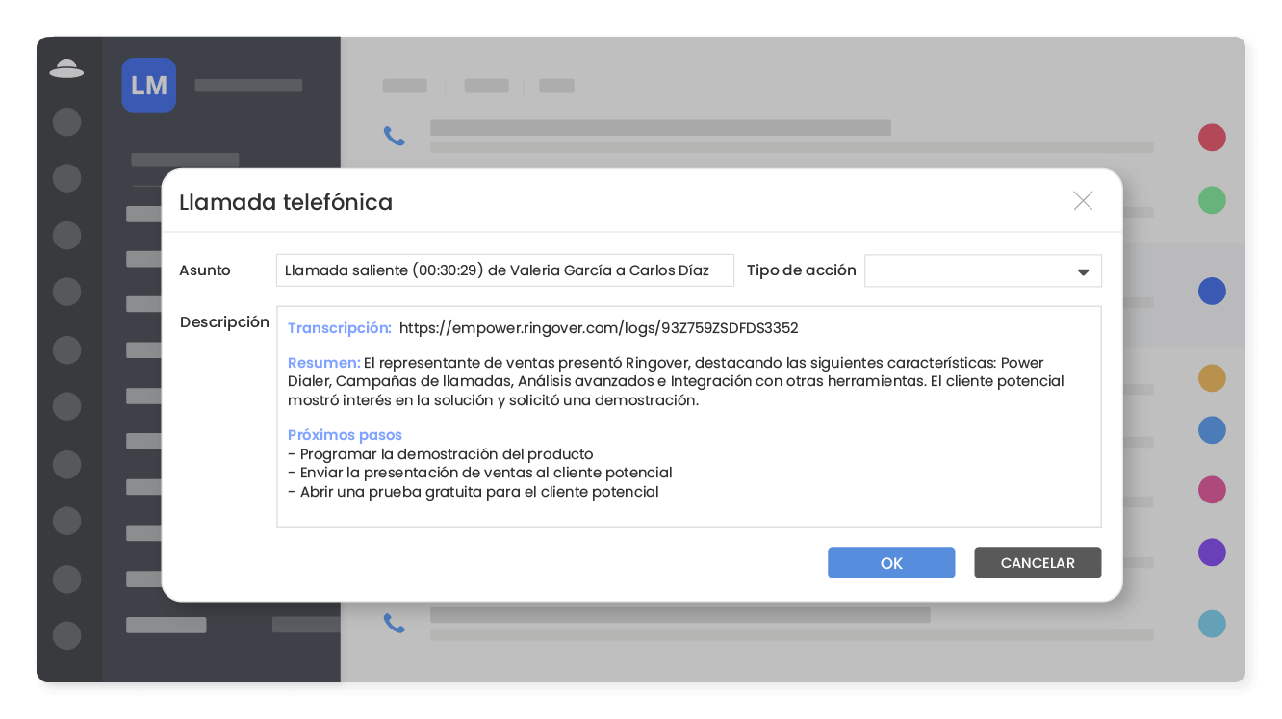Click the Próximos pasos heading
Image resolution: width=1282 pixels, height=719 pixels.
pos(345,435)
